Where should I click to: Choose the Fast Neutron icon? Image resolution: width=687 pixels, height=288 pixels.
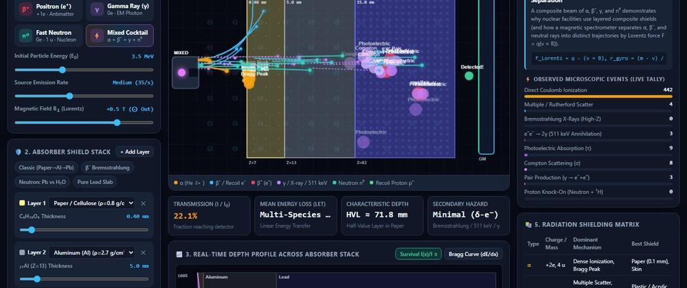click(x=25, y=36)
